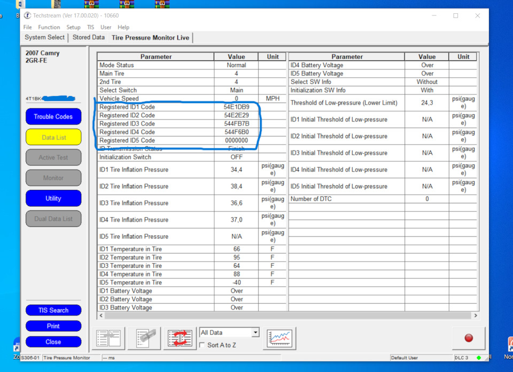Click the Print button
This screenshot has width=513, height=372.
point(53,326)
